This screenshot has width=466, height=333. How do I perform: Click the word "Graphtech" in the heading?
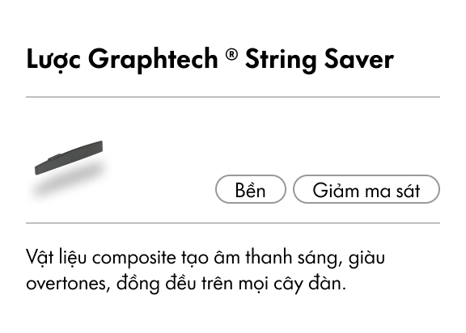[153, 59]
